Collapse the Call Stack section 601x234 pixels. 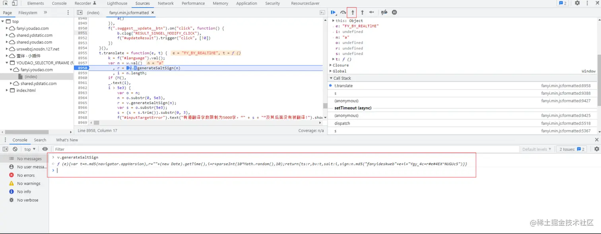click(x=331, y=78)
